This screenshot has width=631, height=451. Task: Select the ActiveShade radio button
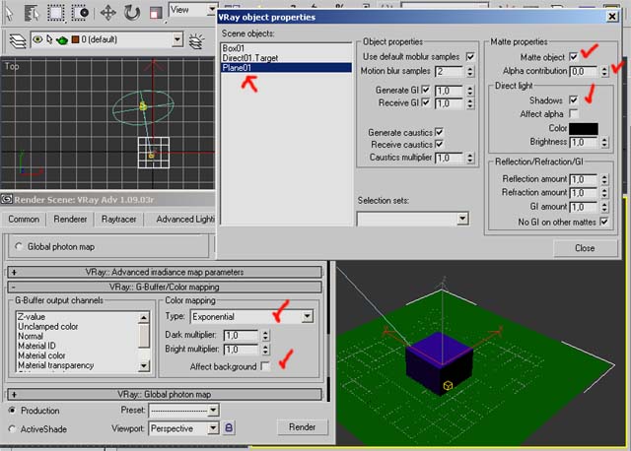[x=12, y=429]
